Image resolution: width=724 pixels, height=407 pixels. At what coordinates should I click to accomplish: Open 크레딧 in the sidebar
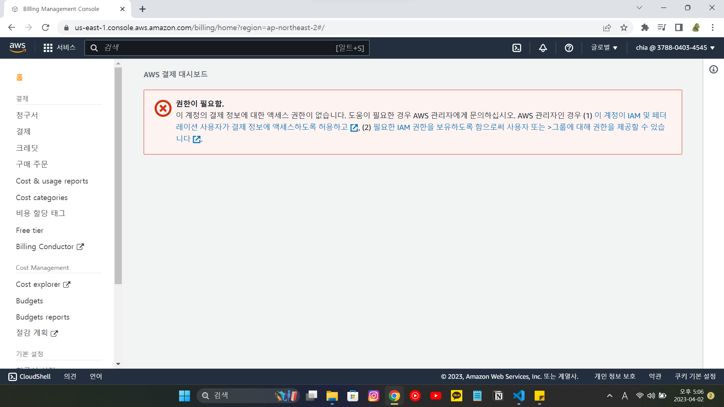pyautogui.click(x=27, y=148)
